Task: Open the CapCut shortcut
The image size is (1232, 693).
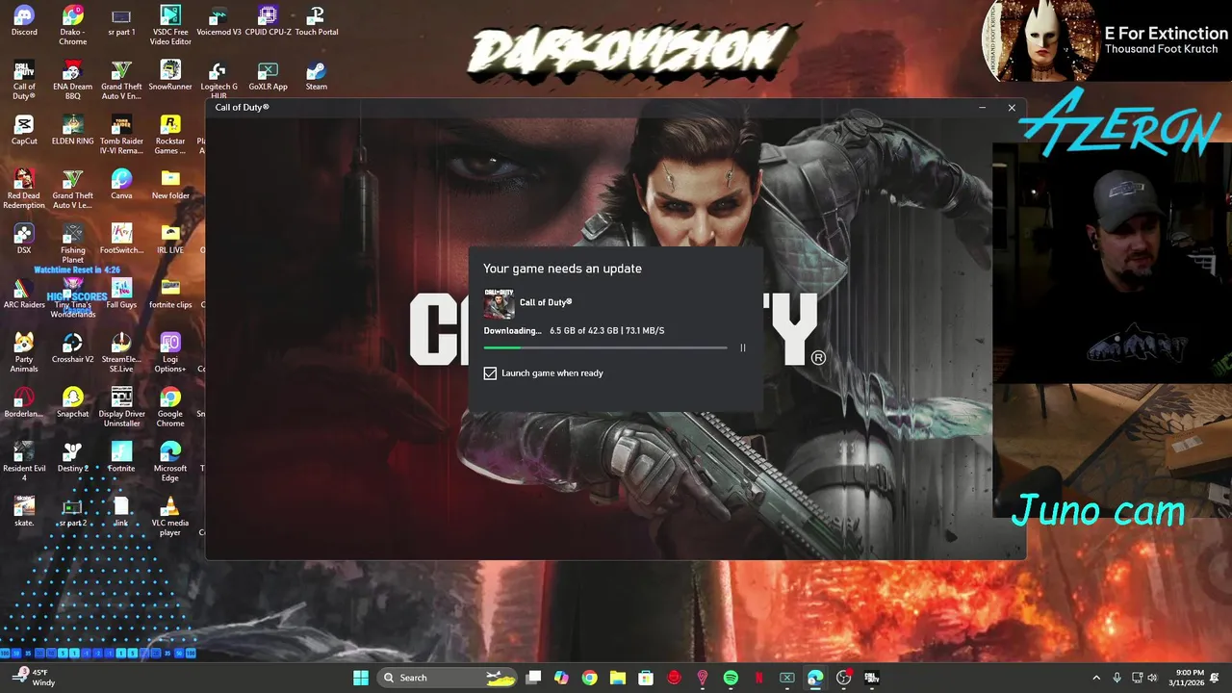Action: (24, 130)
